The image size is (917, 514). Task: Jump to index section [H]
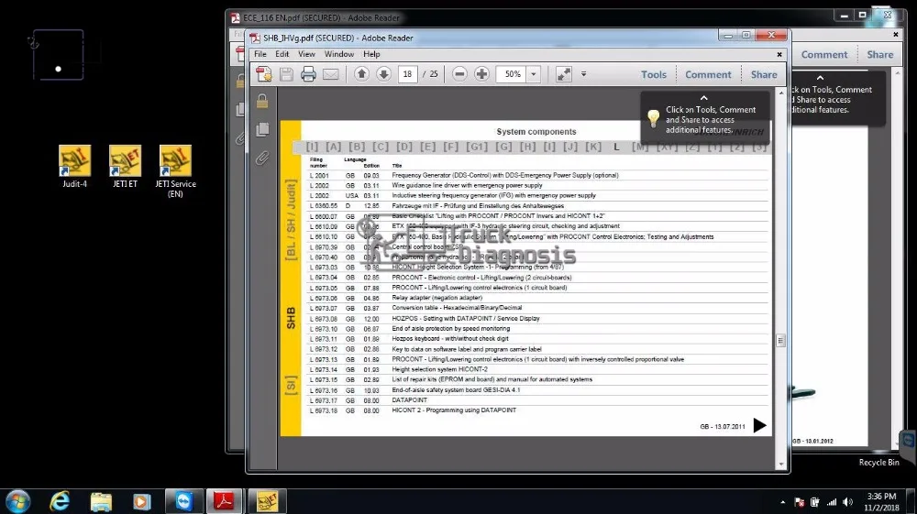pos(527,147)
